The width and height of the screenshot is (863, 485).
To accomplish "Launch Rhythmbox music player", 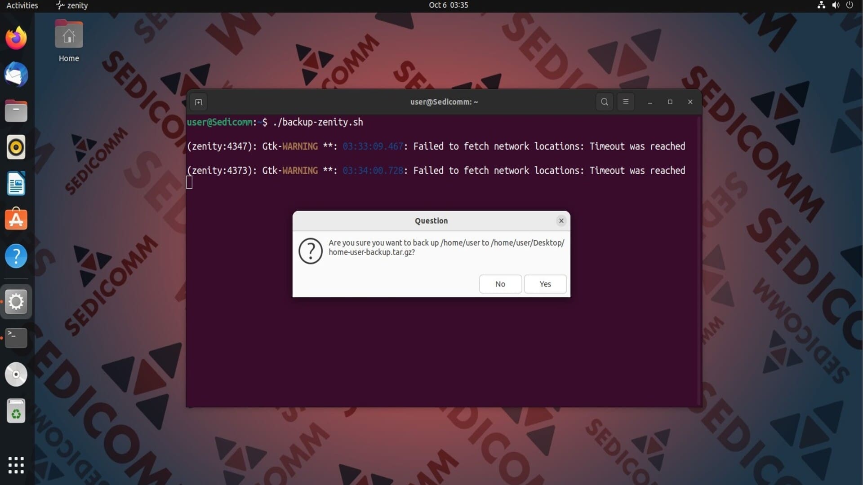I will click(x=16, y=147).
